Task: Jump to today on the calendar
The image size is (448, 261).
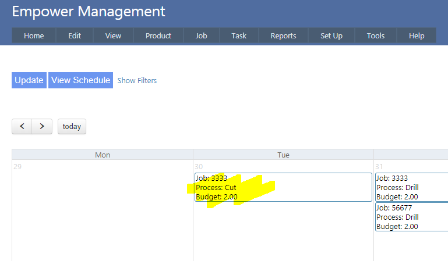Action: click(72, 127)
